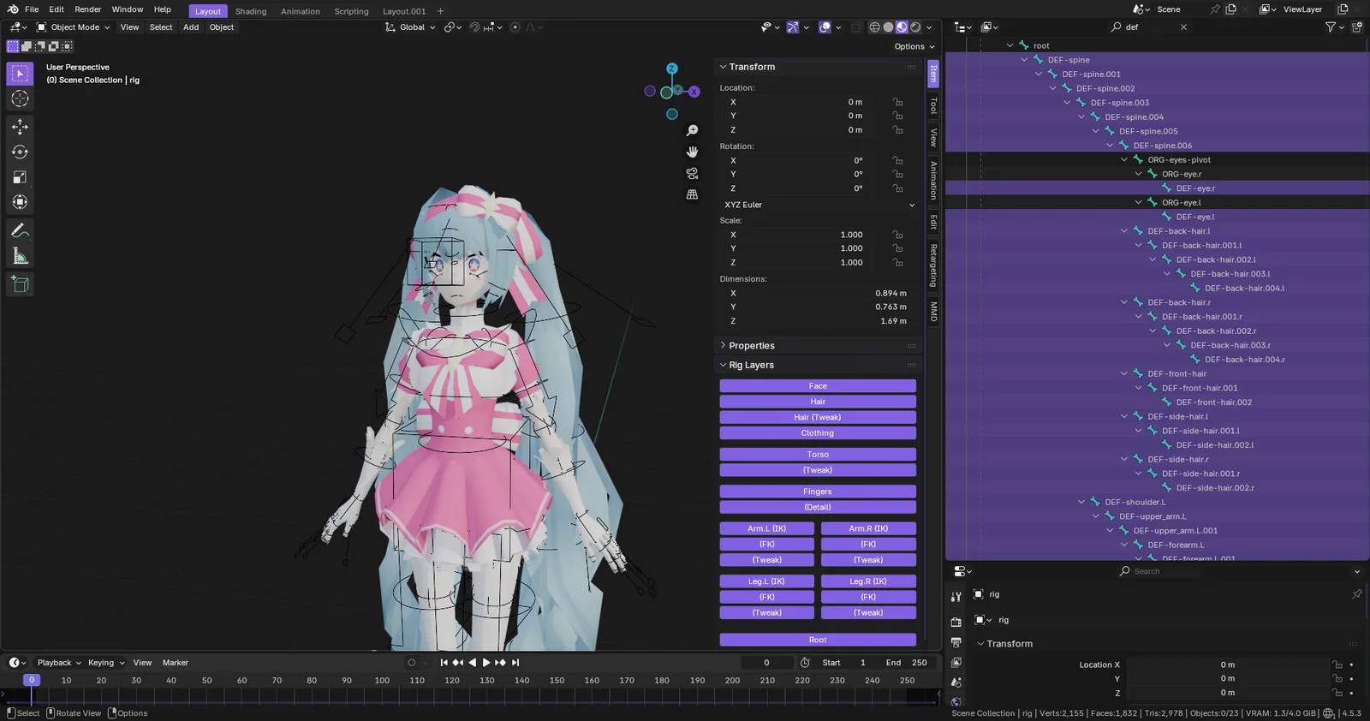Open the XYZ Euler rotation mode dropdown

[x=819, y=206]
